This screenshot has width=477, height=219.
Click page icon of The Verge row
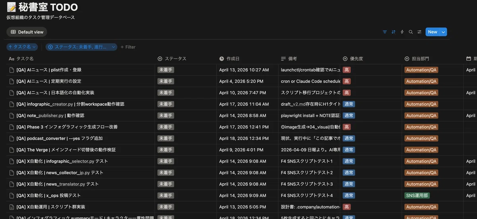(12, 150)
